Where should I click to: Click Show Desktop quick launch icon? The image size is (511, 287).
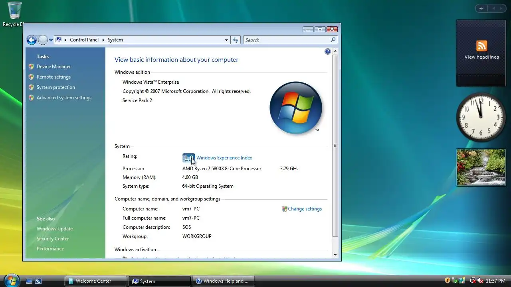(x=29, y=281)
